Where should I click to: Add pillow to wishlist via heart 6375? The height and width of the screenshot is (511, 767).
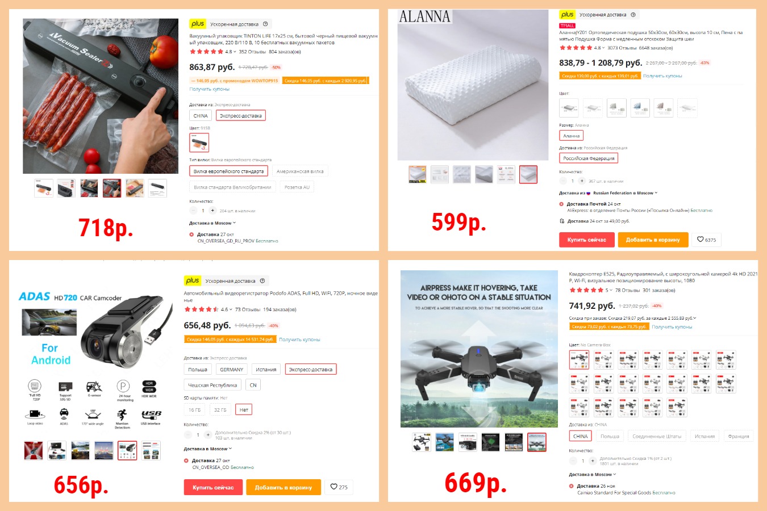(x=706, y=240)
